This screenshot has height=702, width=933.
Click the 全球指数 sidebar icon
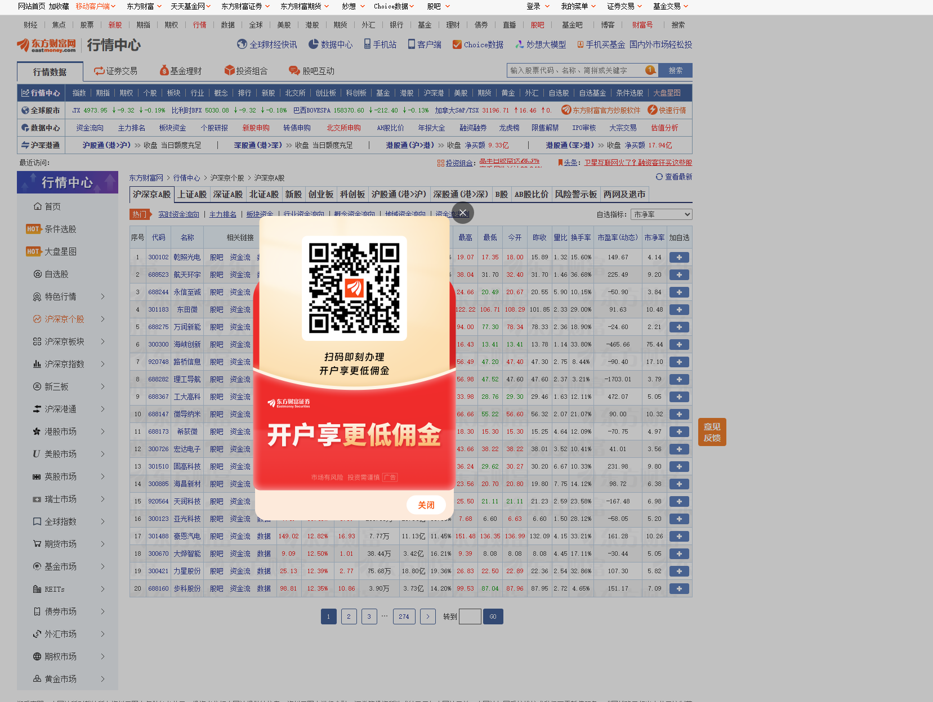pyautogui.click(x=37, y=521)
